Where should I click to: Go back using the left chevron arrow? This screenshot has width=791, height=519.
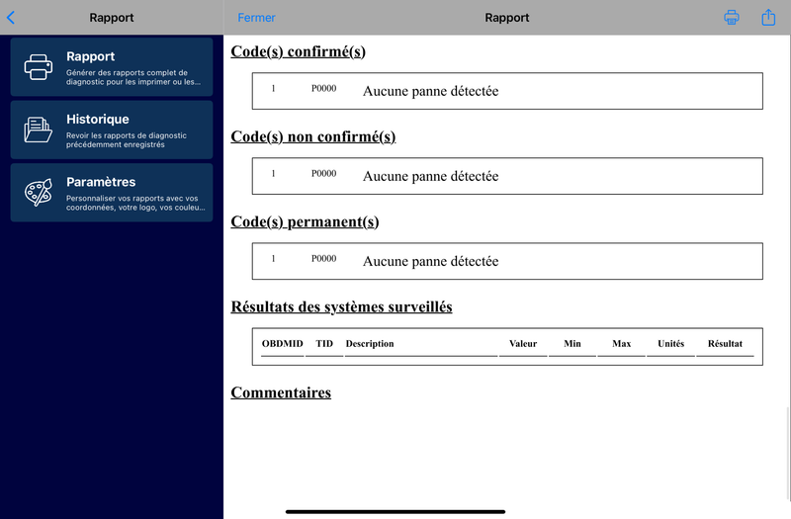point(11,18)
